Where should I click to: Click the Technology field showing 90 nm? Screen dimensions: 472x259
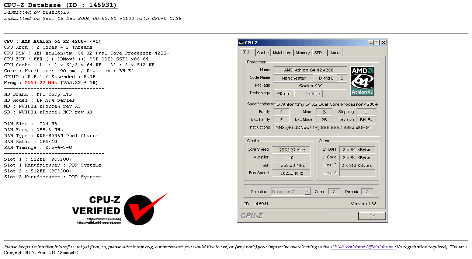click(284, 94)
